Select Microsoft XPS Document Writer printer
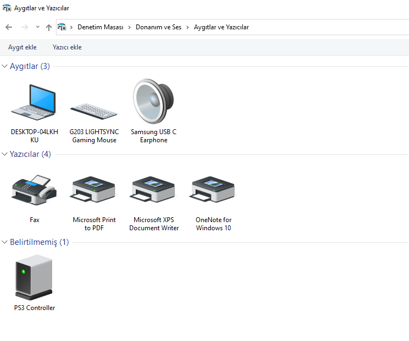 click(x=153, y=190)
